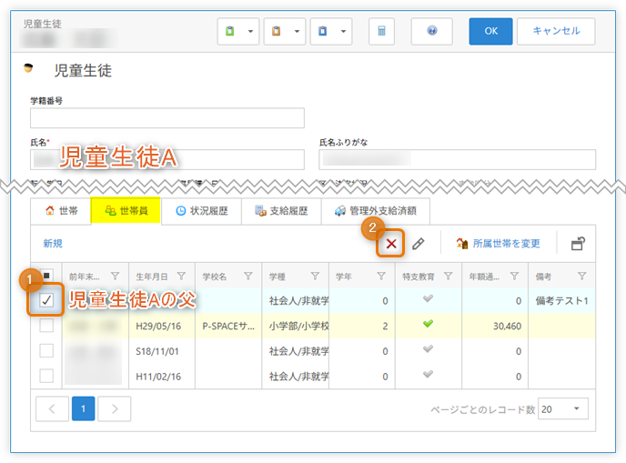This screenshot has height=463, width=626.
Task: Click the orange clipboard toolbar icon
Action: coord(277,31)
